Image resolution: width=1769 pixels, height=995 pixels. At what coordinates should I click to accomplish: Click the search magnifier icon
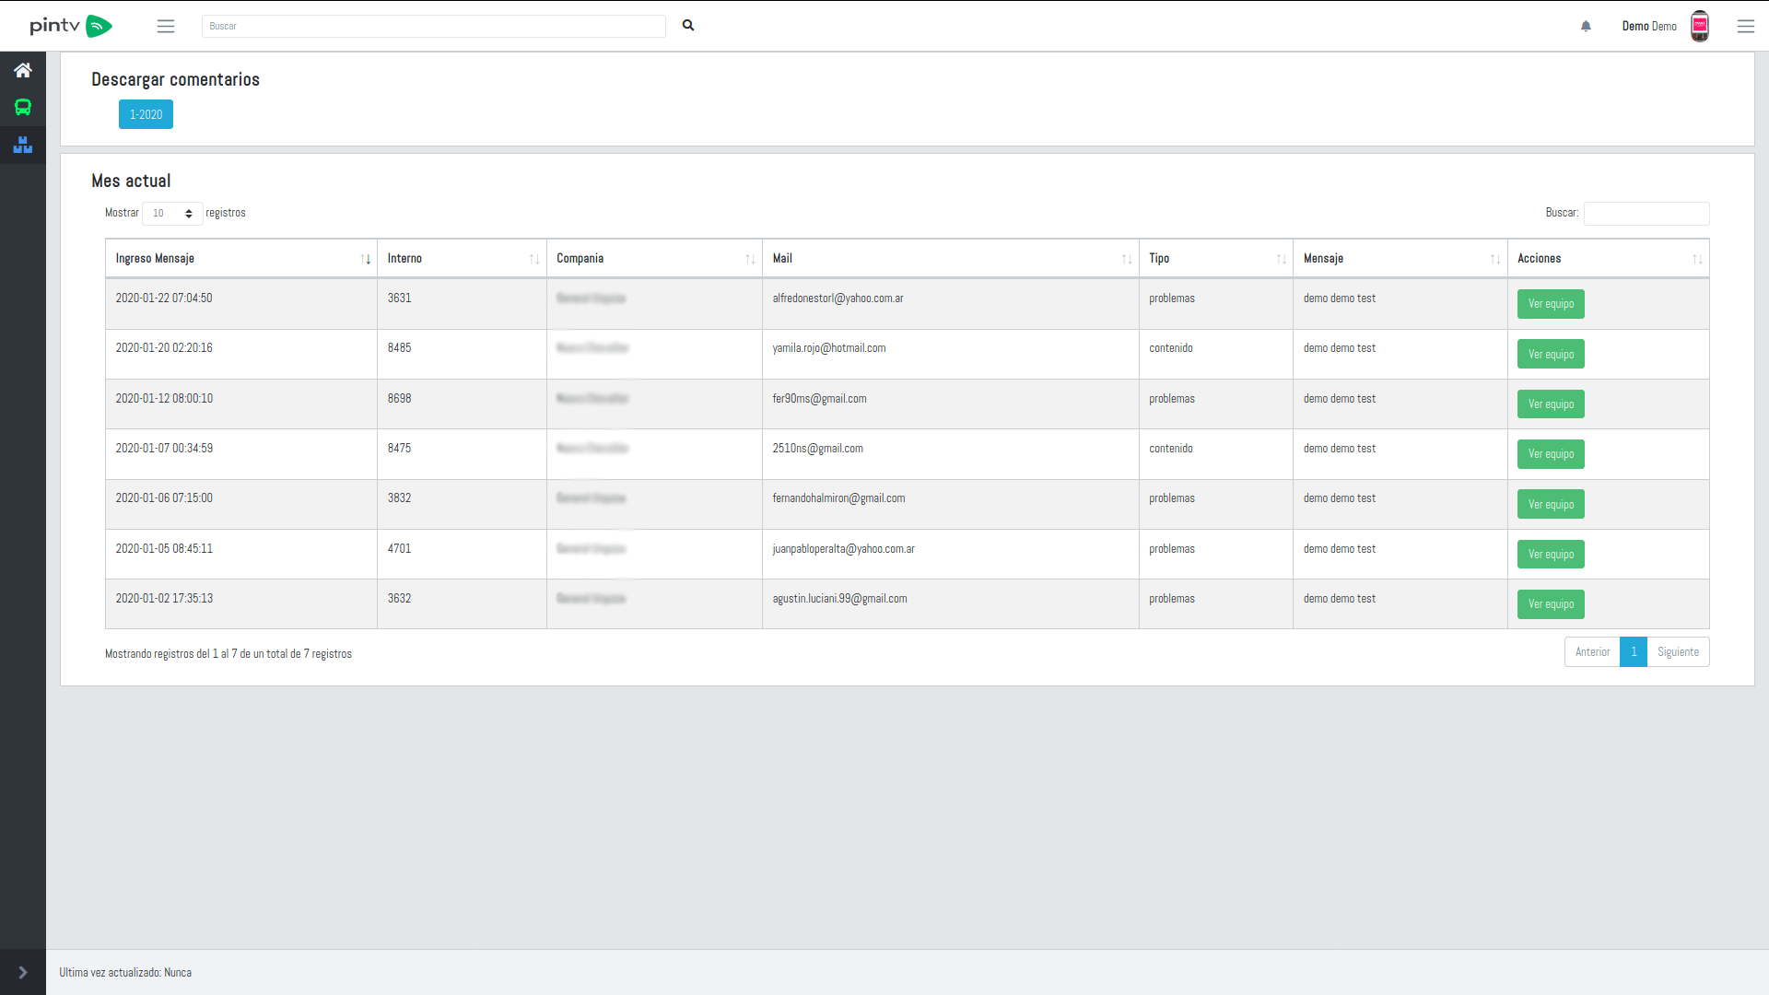688,26
